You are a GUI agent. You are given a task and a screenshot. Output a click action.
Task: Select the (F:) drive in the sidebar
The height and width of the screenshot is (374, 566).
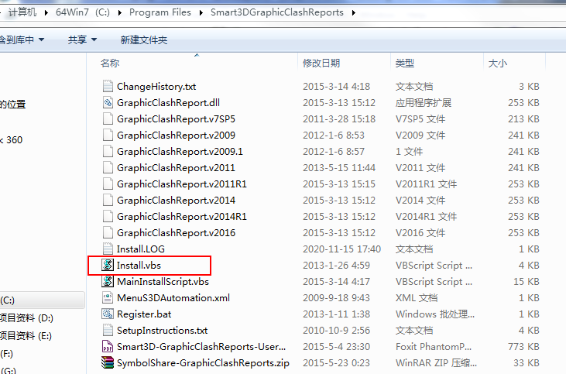(x=7, y=353)
